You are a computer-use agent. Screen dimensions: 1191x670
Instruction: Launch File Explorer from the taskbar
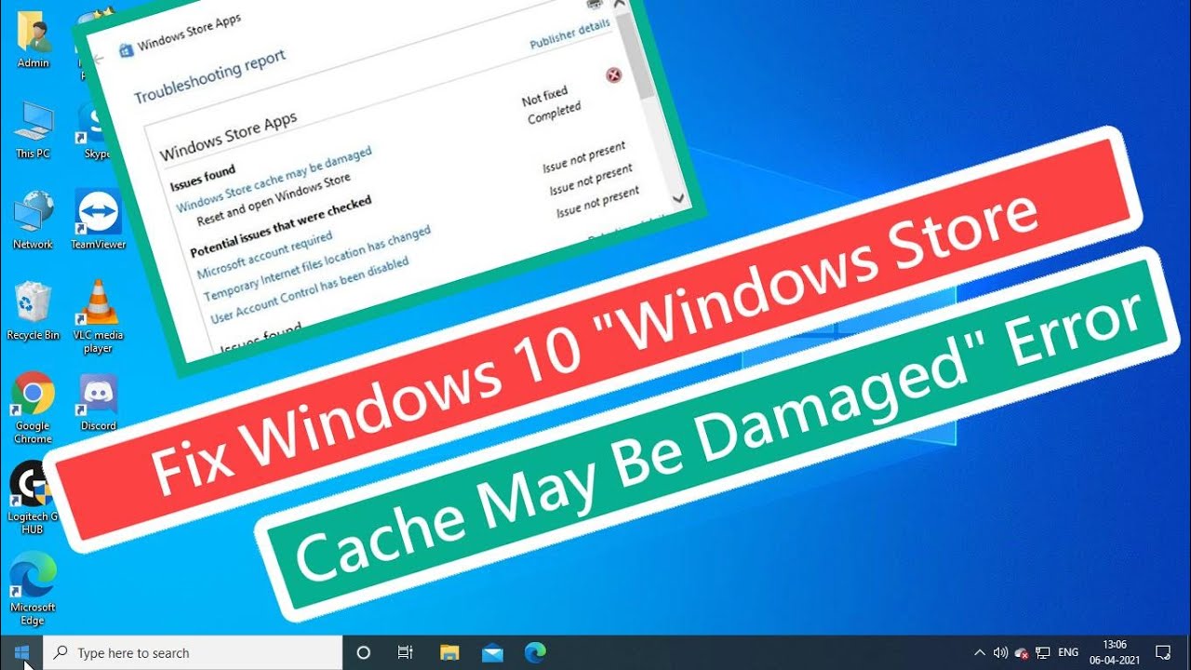pos(449,652)
